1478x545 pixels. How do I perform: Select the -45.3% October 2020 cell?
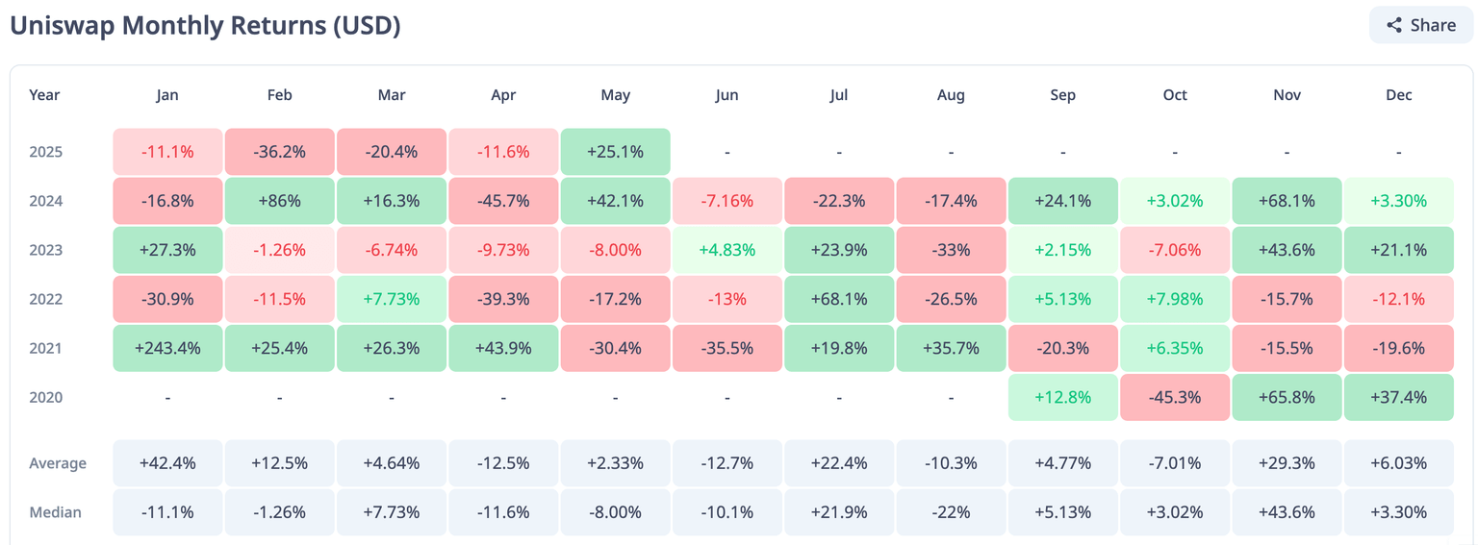click(1175, 397)
